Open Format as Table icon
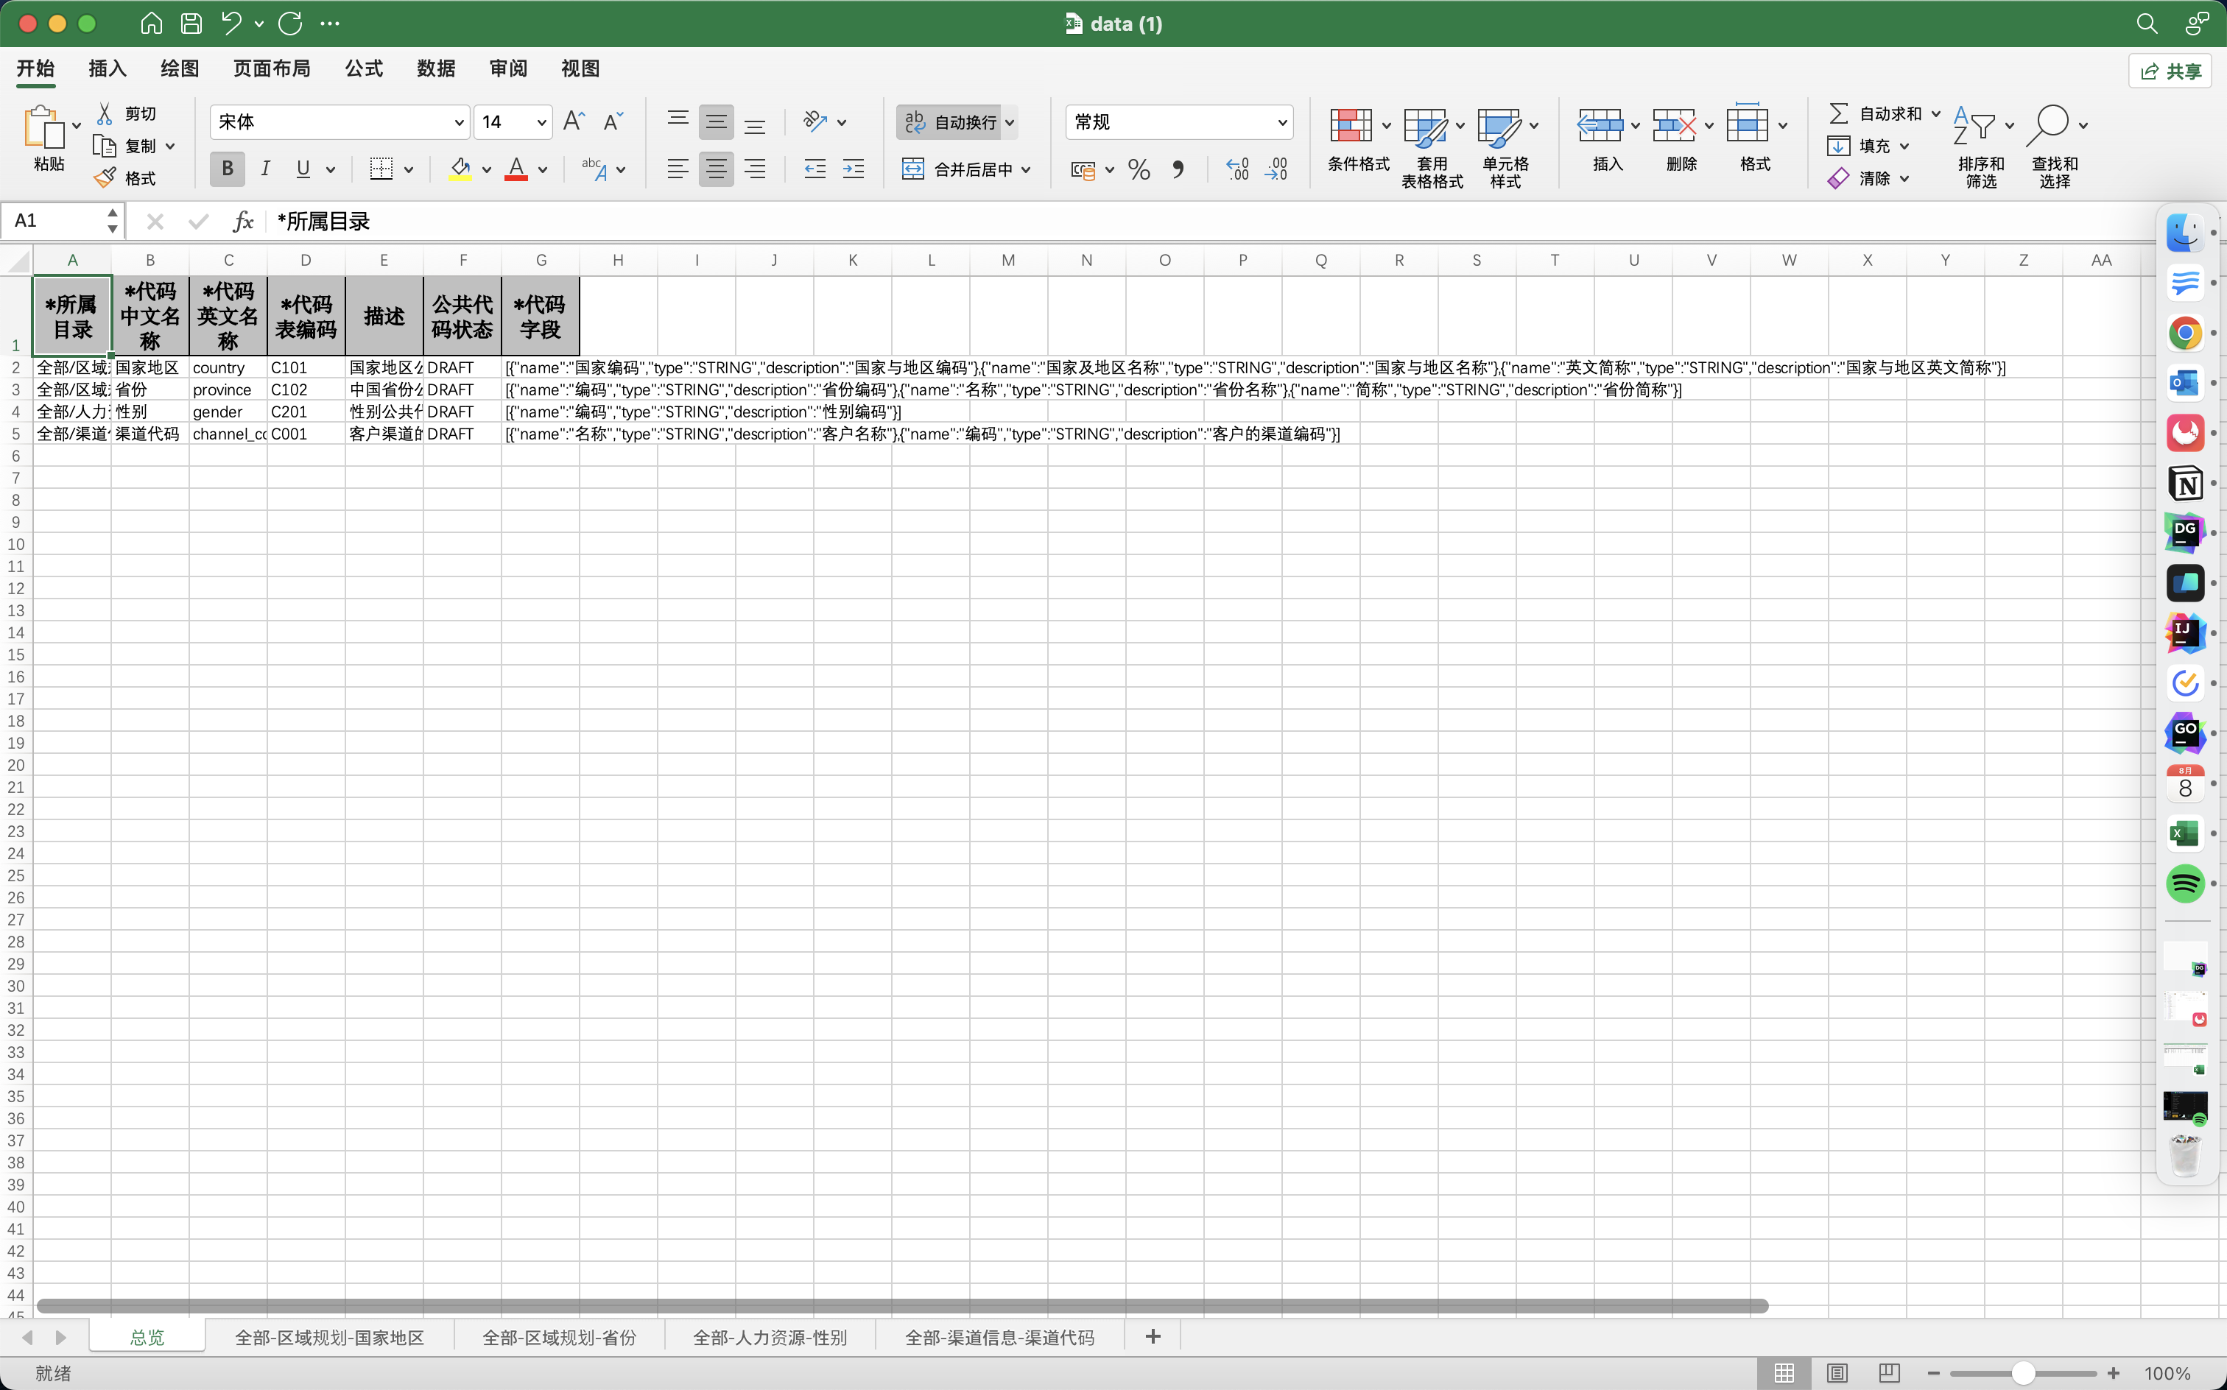 pyautogui.click(x=1425, y=127)
